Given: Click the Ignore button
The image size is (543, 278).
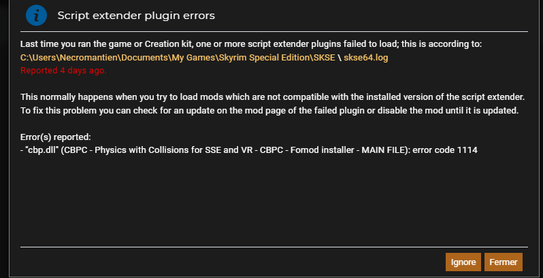Looking at the screenshot, I should [463, 262].
